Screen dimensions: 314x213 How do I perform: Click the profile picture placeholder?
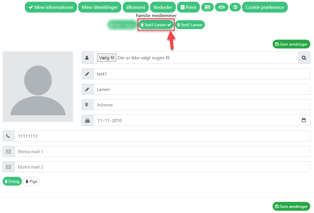point(38,87)
